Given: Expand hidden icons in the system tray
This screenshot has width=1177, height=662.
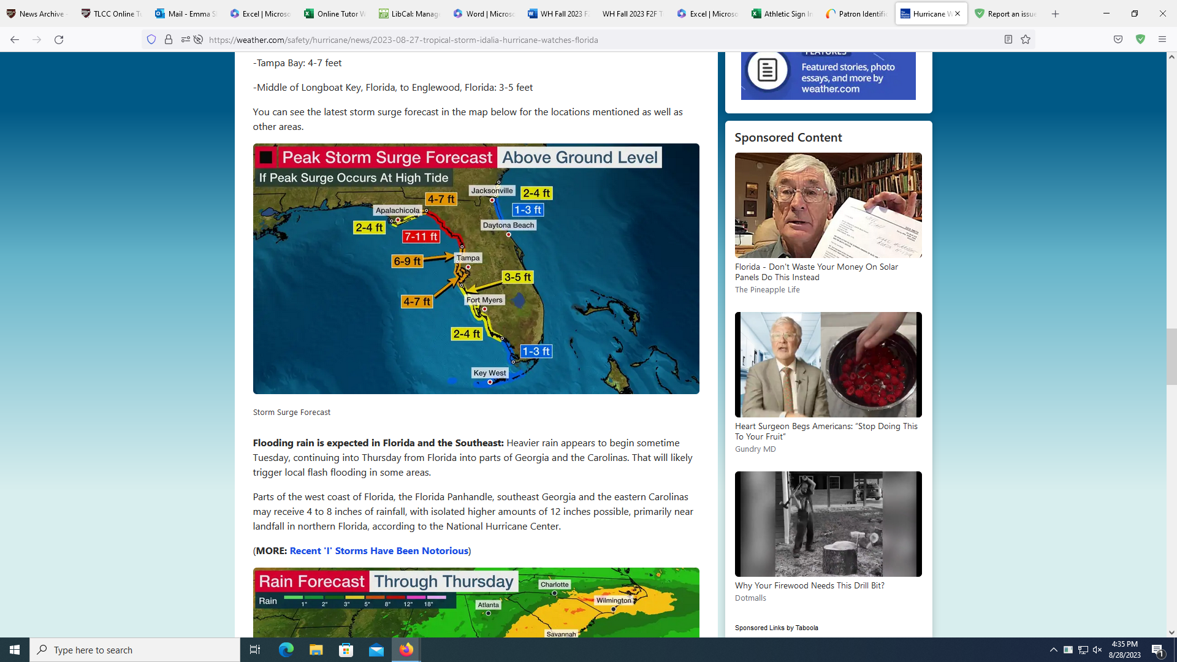Looking at the screenshot, I should 1053,650.
